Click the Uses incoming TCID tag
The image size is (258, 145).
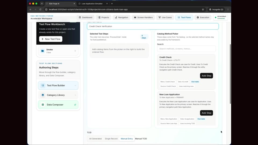pos(187,124)
